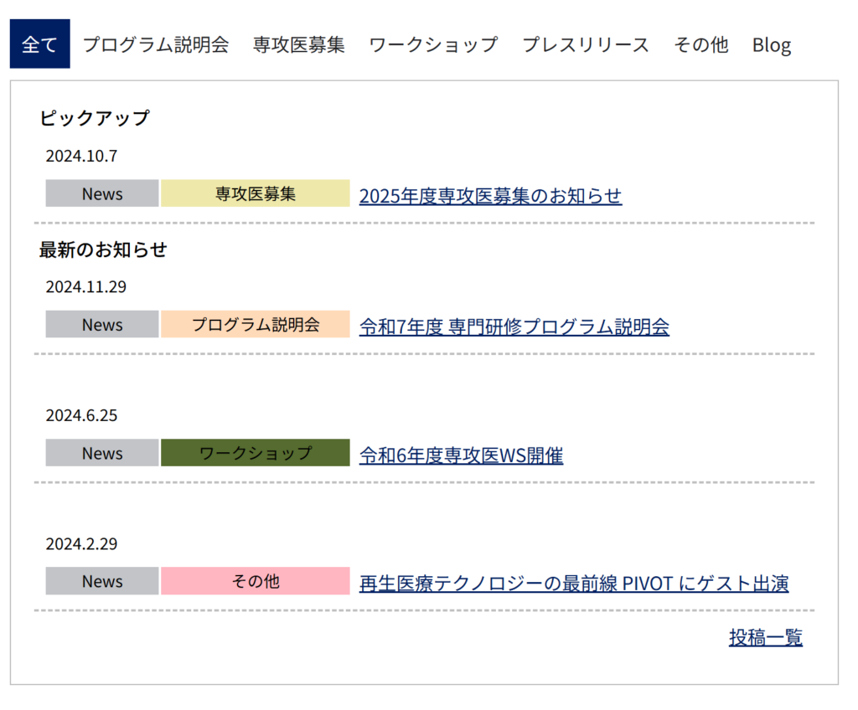
Task: Click News label dated 2024.6.25
Action: point(102,453)
